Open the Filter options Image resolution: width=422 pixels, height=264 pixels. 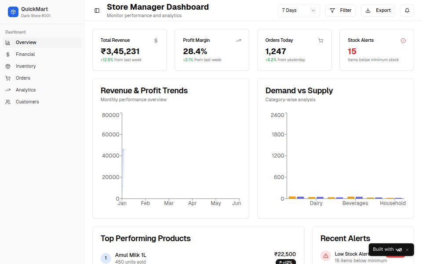340,11
